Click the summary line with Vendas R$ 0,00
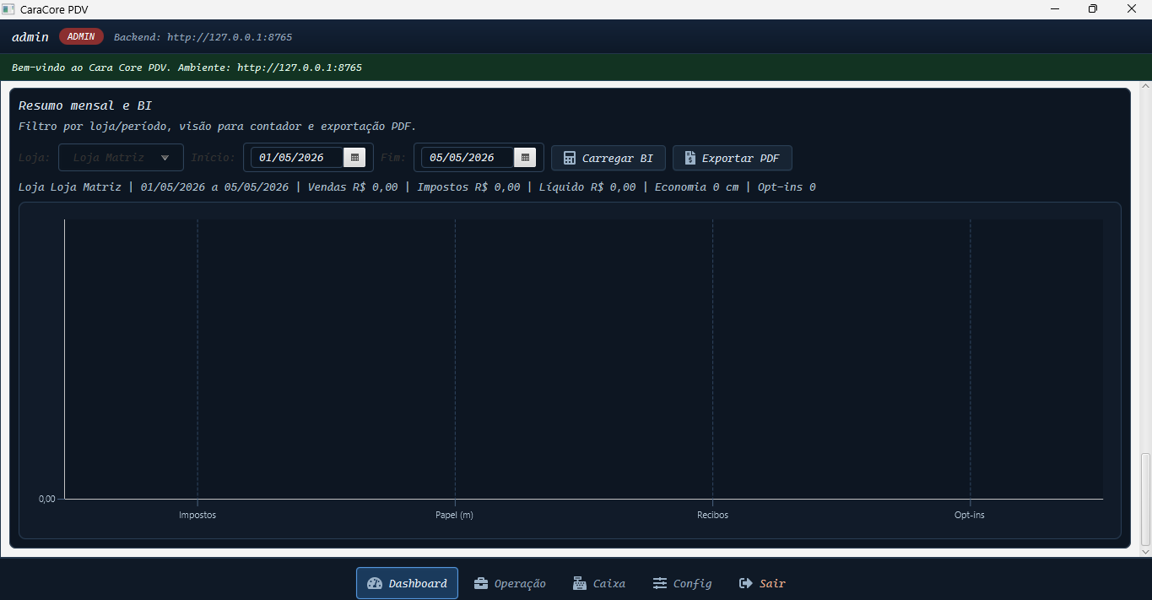The width and height of the screenshot is (1152, 600). [x=417, y=186]
